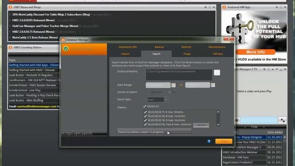Screen dimensions: 295x166
Task: Switch to the Import tab
Action: point(125,54)
